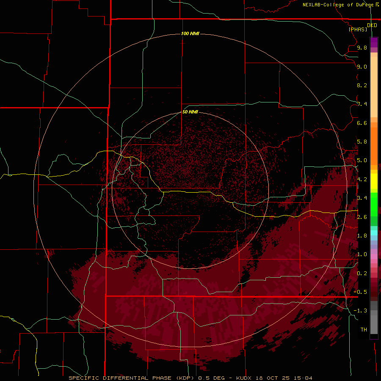Screen dimensions: 381x381
Task: Click the 0.2 scale label
Action: click(x=362, y=273)
